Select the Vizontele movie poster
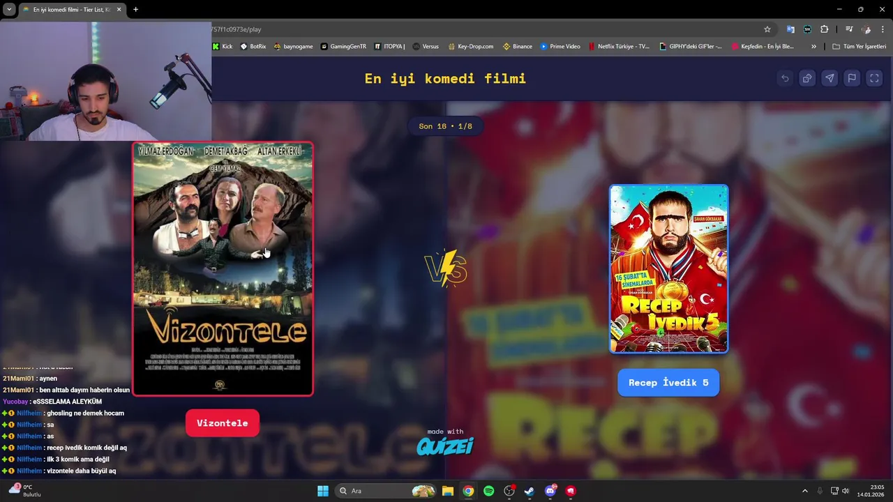This screenshot has width=893, height=502. point(223,269)
